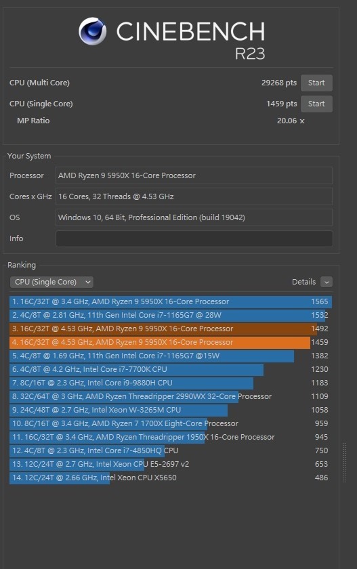This screenshot has height=569, width=357.
Task: Select the highlighted orange 1459 score row
Action: click(x=171, y=342)
